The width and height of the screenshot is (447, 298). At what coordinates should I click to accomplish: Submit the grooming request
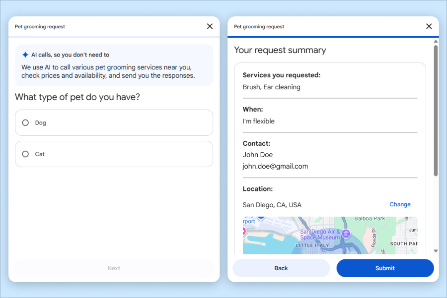pyautogui.click(x=385, y=268)
